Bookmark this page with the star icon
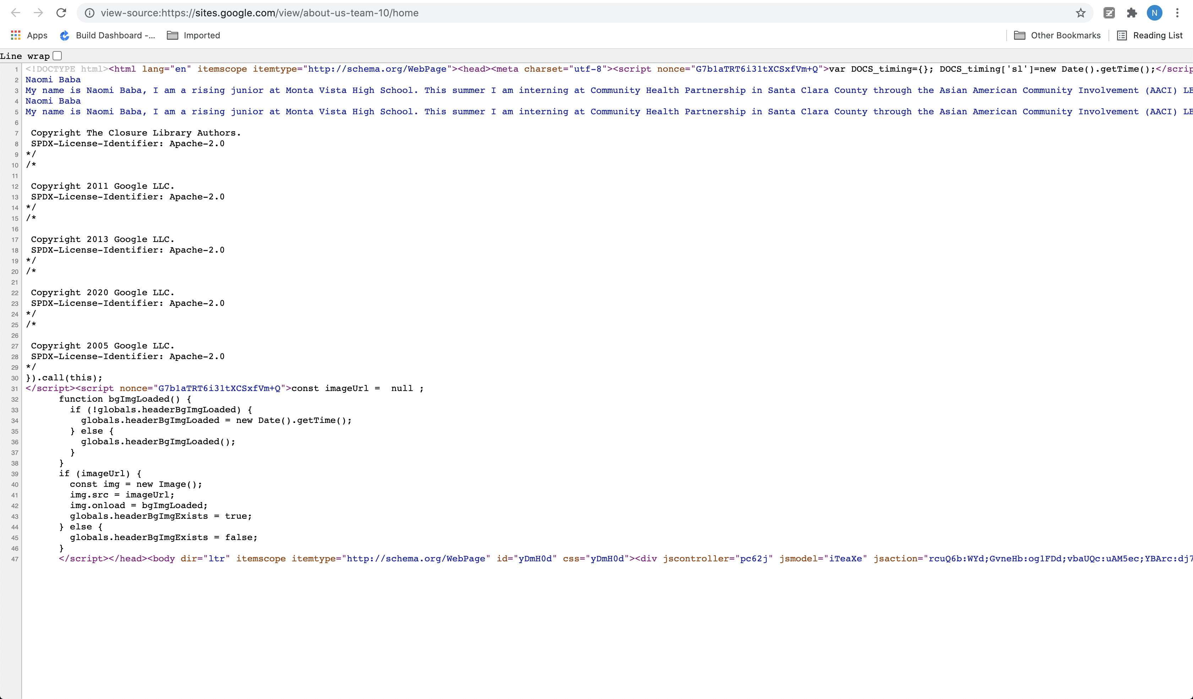This screenshot has width=1193, height=699. pyautogui.click(x=1080, y=13)
